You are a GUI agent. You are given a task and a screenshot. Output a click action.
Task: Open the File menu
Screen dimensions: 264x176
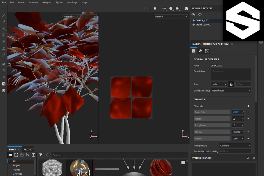coord(4,2)
